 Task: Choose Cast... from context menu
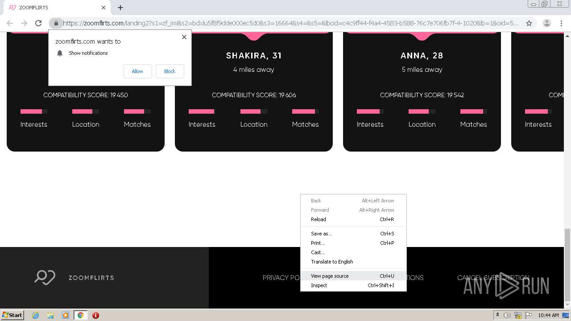(x=353, y=252)
